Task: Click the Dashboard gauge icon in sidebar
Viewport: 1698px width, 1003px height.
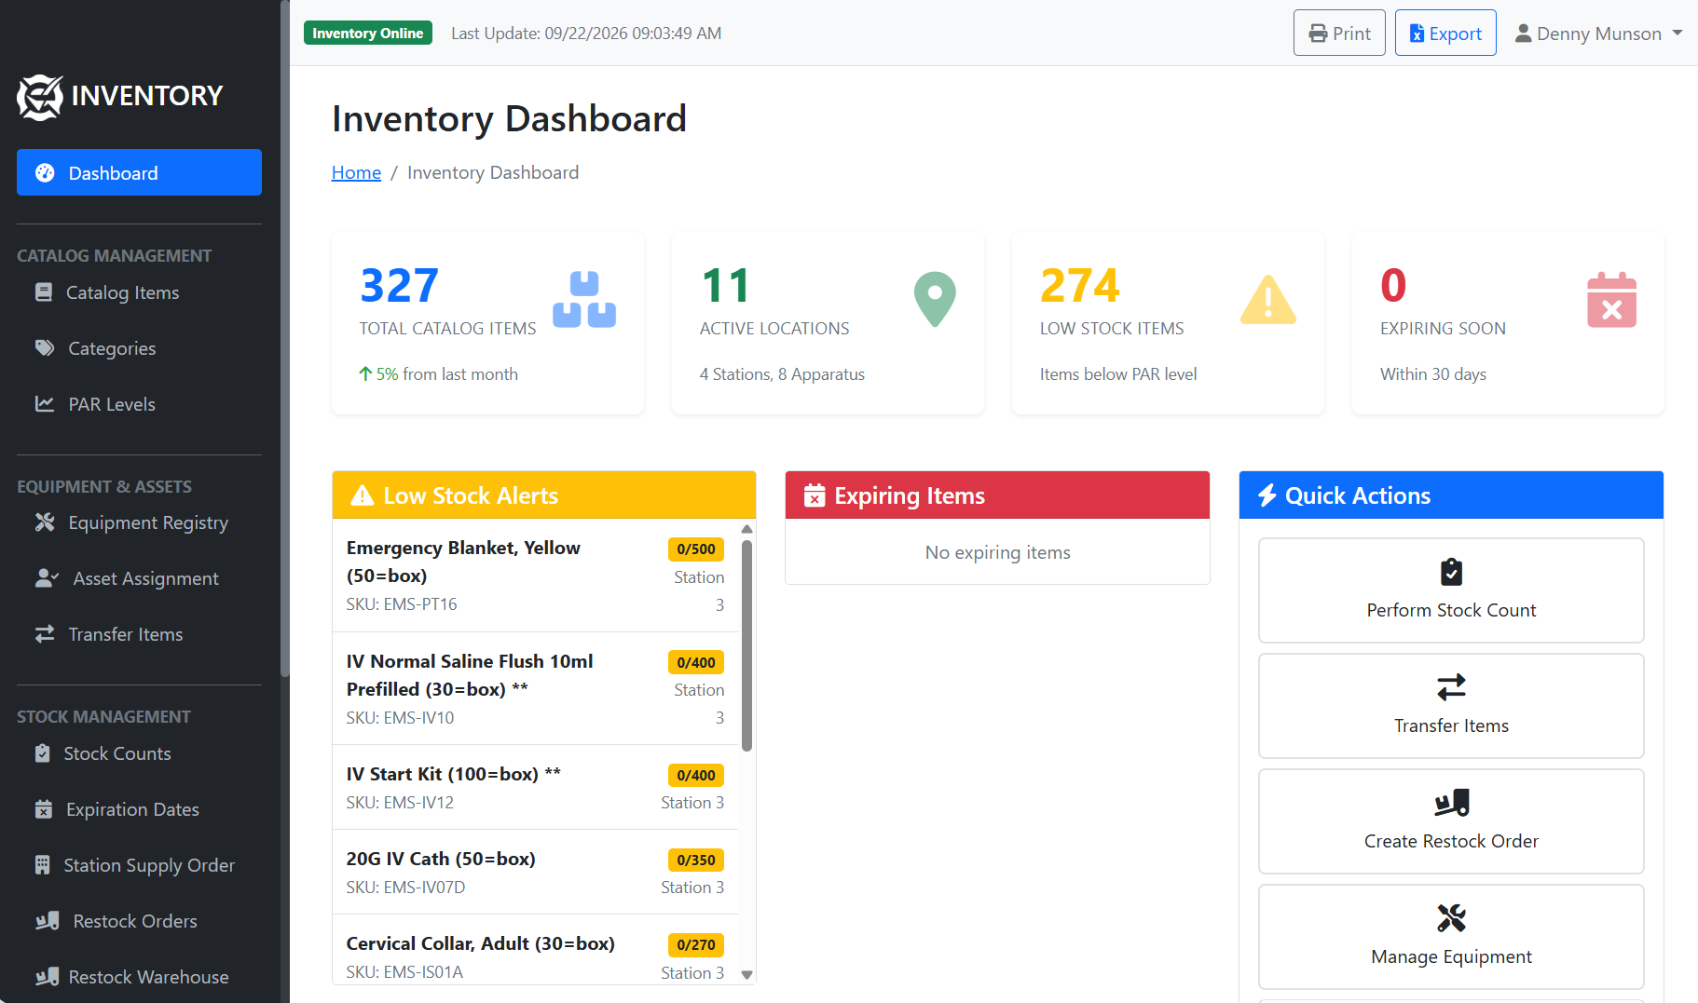Action: click(x=45, y=172)
